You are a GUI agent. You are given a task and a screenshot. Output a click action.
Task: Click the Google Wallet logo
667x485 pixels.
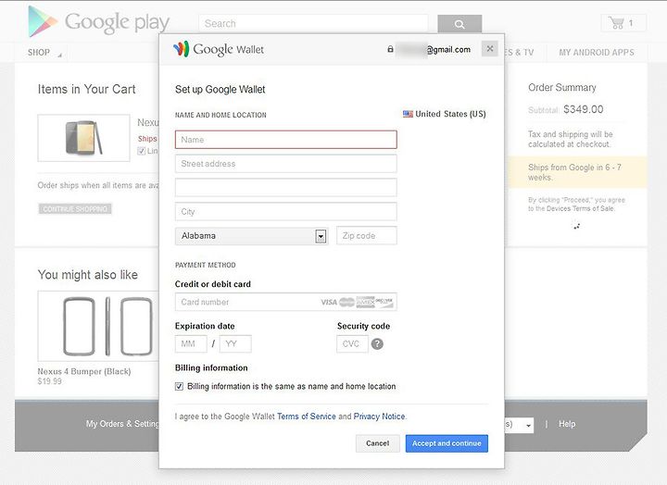219,49
